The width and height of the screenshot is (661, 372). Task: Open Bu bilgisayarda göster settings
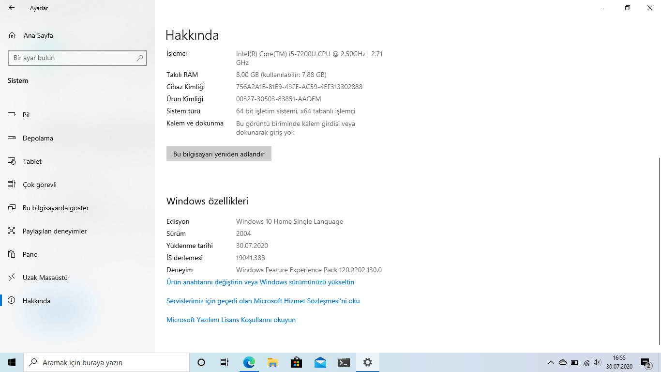pyautogui.click(x=77, y=208)
